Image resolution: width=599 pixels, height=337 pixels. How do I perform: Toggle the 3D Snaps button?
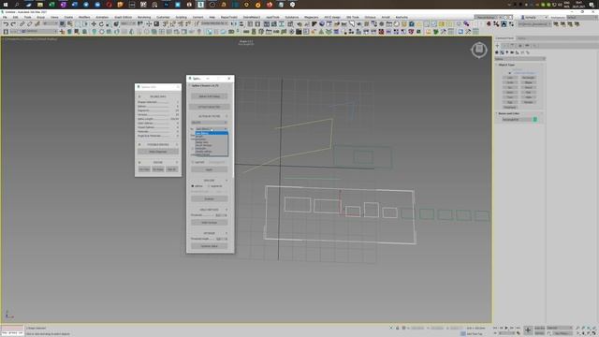[165, 24]
